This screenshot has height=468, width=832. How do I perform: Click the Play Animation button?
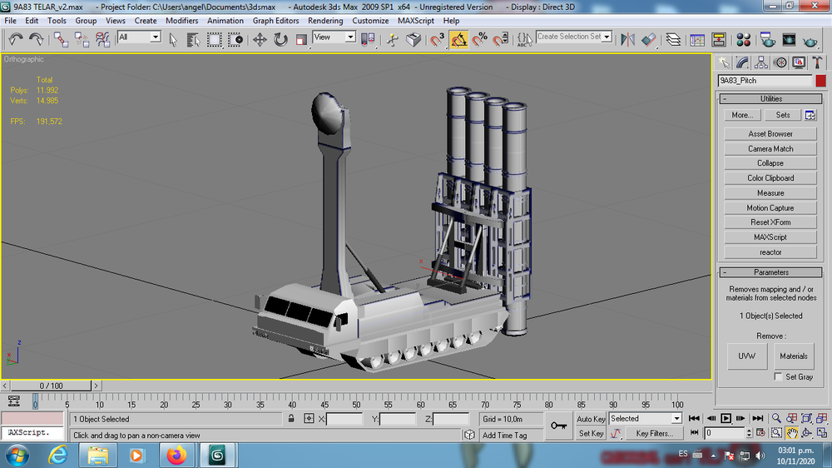(726, 419)
